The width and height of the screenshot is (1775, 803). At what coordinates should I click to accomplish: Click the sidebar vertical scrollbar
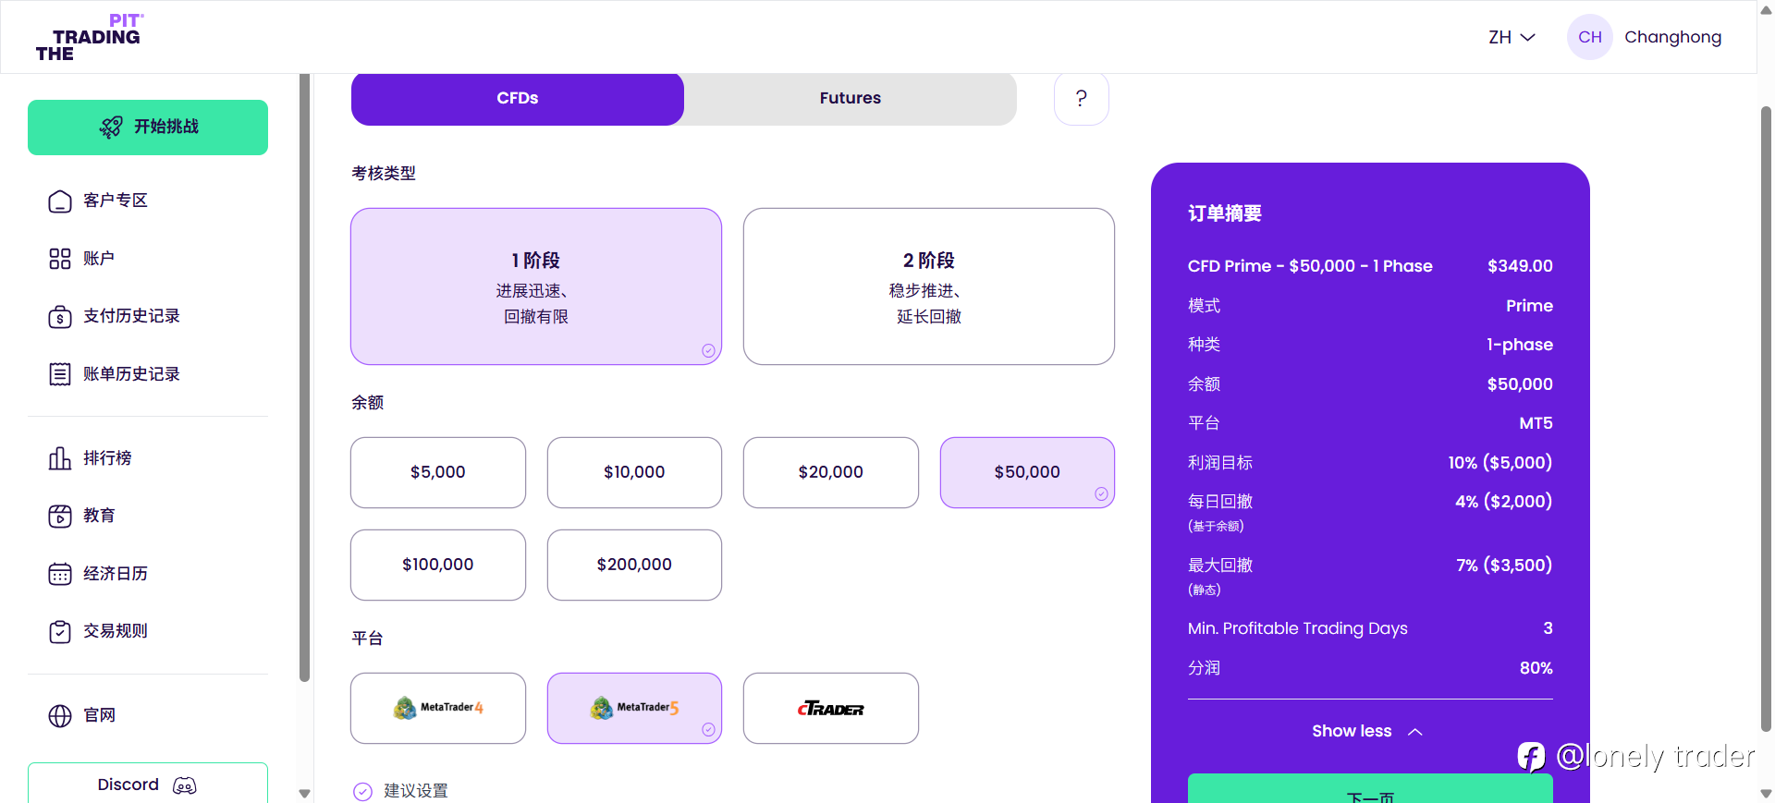305,379
